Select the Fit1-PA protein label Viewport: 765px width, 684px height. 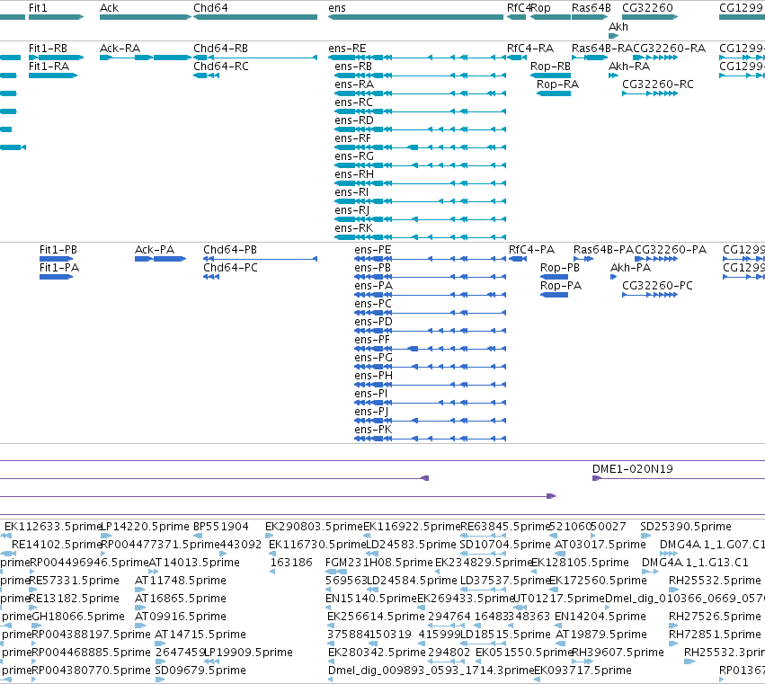[x=59, y=268]
